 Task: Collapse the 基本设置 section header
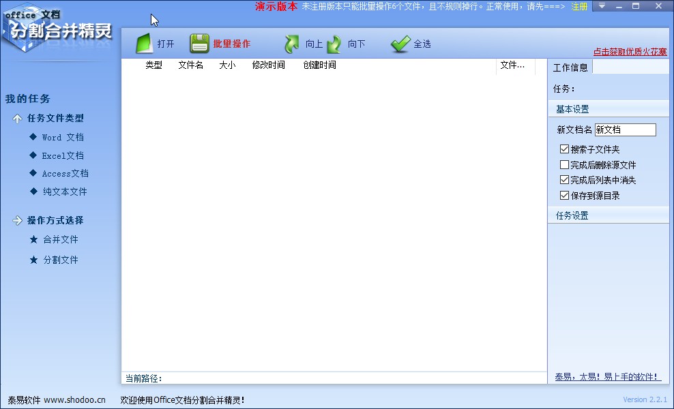574,108
